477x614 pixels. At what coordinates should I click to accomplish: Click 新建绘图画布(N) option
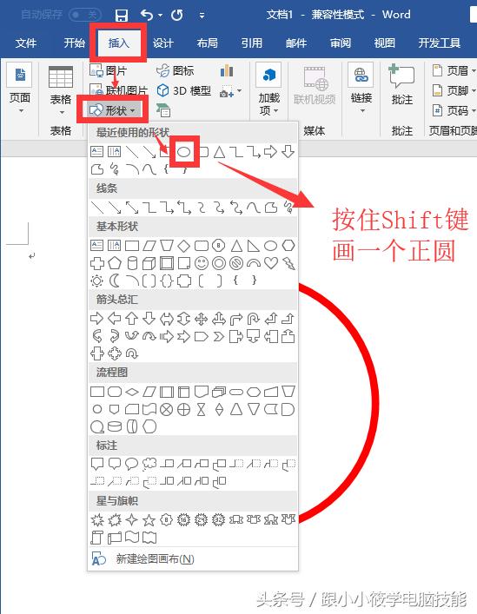(x=155, y=558)
